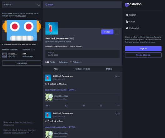Screen dimensions: 165x138
Task: Open the 11 Followers count
Action: click(x=76, y=62)
